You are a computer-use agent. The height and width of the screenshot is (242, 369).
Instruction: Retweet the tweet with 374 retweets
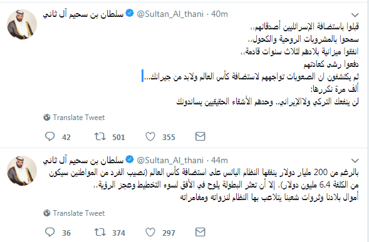(x=100, y=232)
